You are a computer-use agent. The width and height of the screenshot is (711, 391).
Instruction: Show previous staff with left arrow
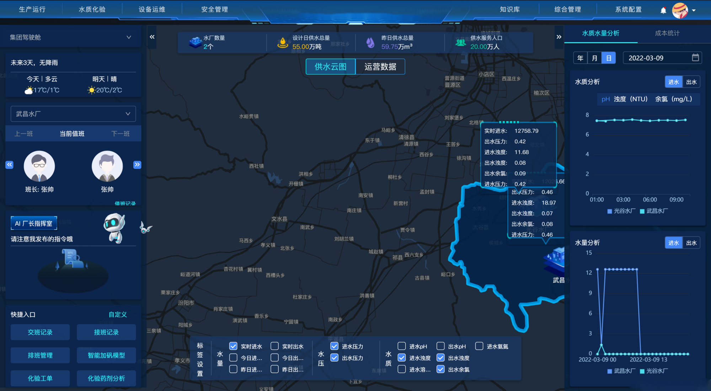point(10,165)
